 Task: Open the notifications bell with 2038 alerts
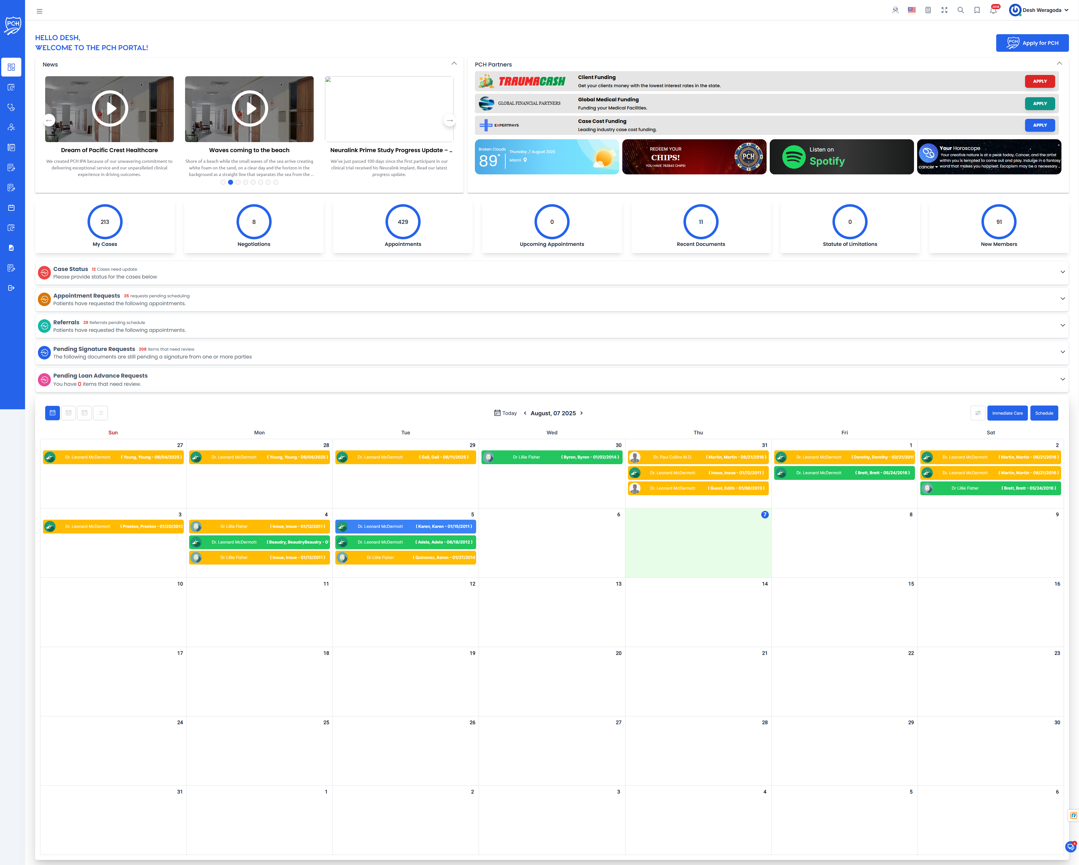point(993,10)
